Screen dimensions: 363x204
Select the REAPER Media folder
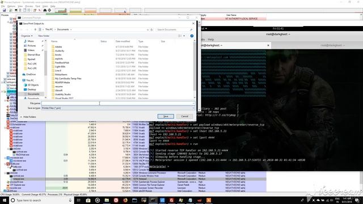(x=62, y=82)
